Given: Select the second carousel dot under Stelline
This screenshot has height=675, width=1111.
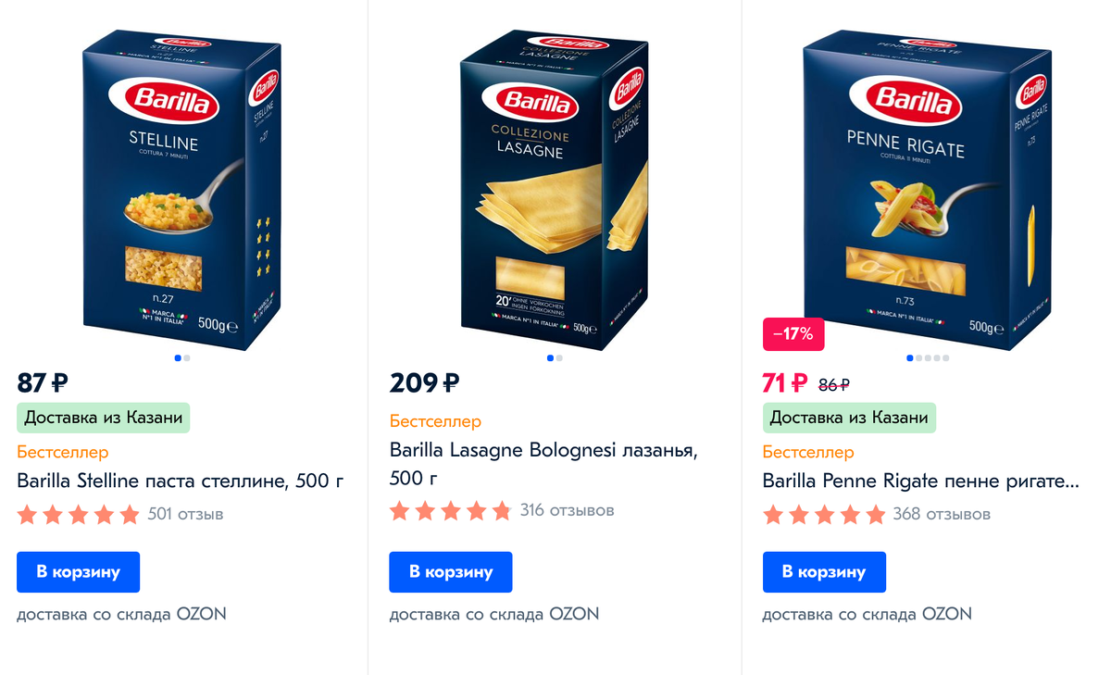Looking at the screenshot, I should [x=187, y=356].
